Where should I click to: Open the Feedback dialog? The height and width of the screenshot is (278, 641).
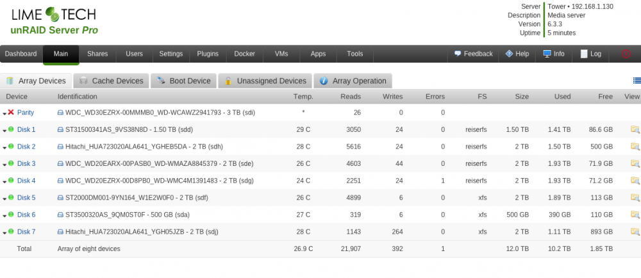[x=474, y=54]
